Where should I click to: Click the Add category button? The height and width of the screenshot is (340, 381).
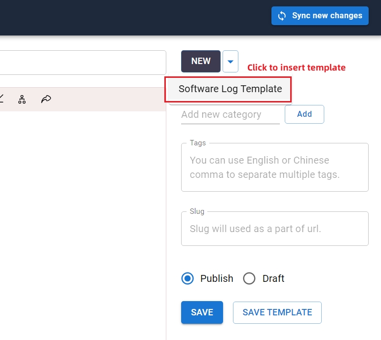pos(304,114)
